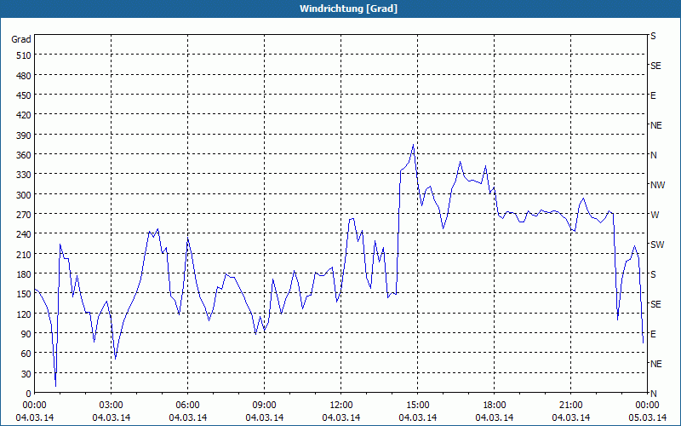Click the W compass label

(x=655, y=215)
